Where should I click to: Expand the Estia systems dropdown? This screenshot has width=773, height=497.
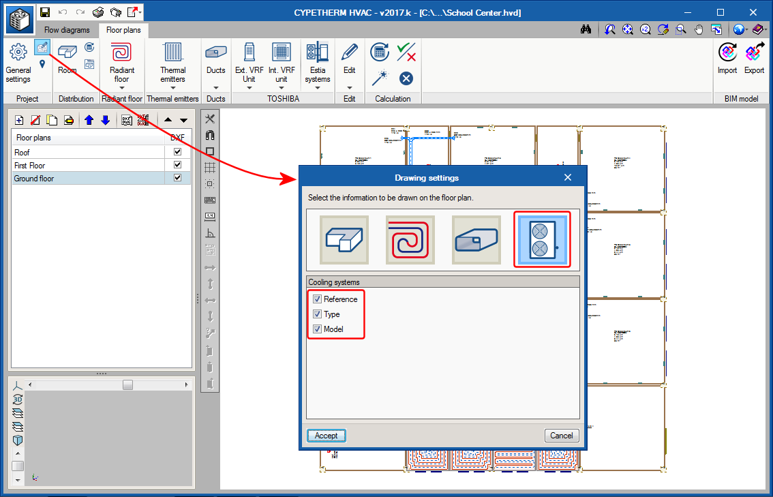(x=318, y=87)
